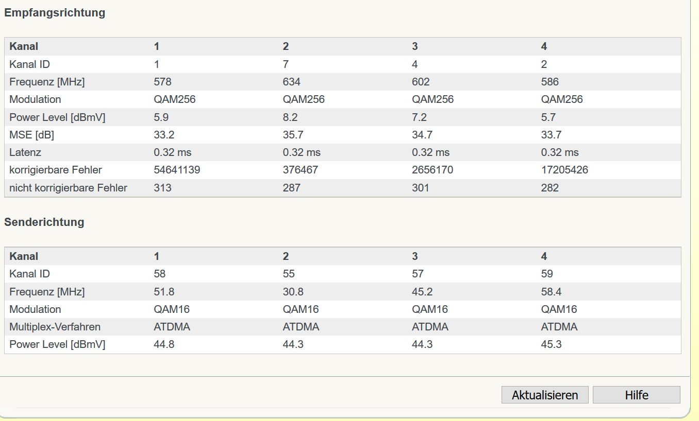Image resolution: width=699 pixels, height=421 pixels.
Task: Select the Latenz row label
Action: pos(25,152)
